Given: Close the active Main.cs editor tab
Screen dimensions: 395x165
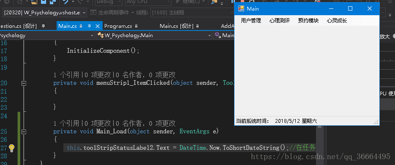Looking at the screenshot, I should [98, 26].
